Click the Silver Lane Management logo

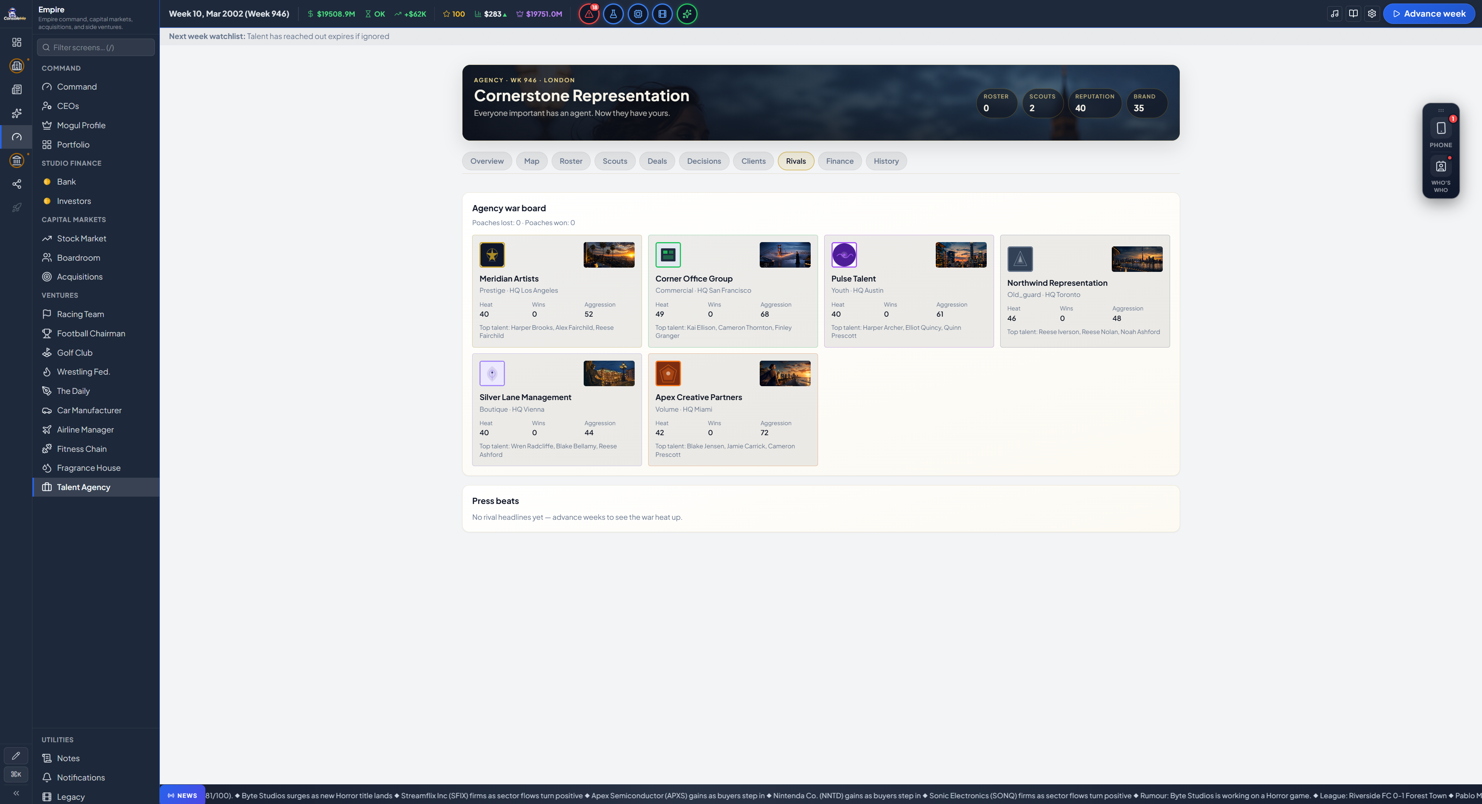point(492,373)
